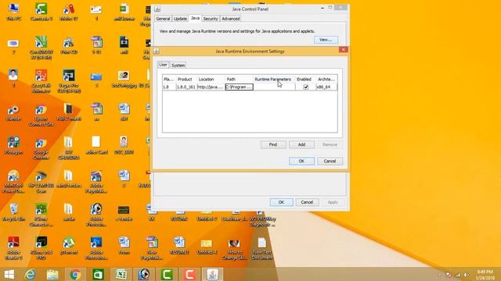
Task: Open Google Chrome from the taskbar
Action: coord(75,274)
